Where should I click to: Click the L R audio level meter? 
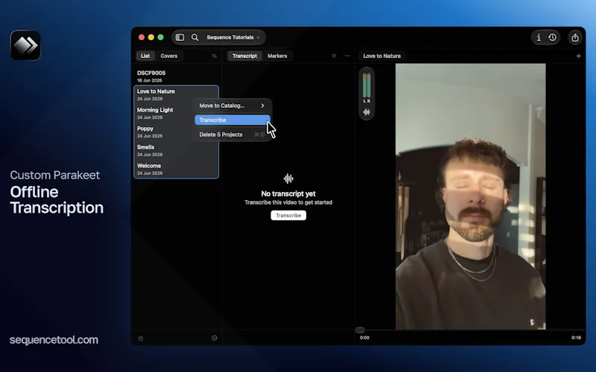click(x=367, y=87)
